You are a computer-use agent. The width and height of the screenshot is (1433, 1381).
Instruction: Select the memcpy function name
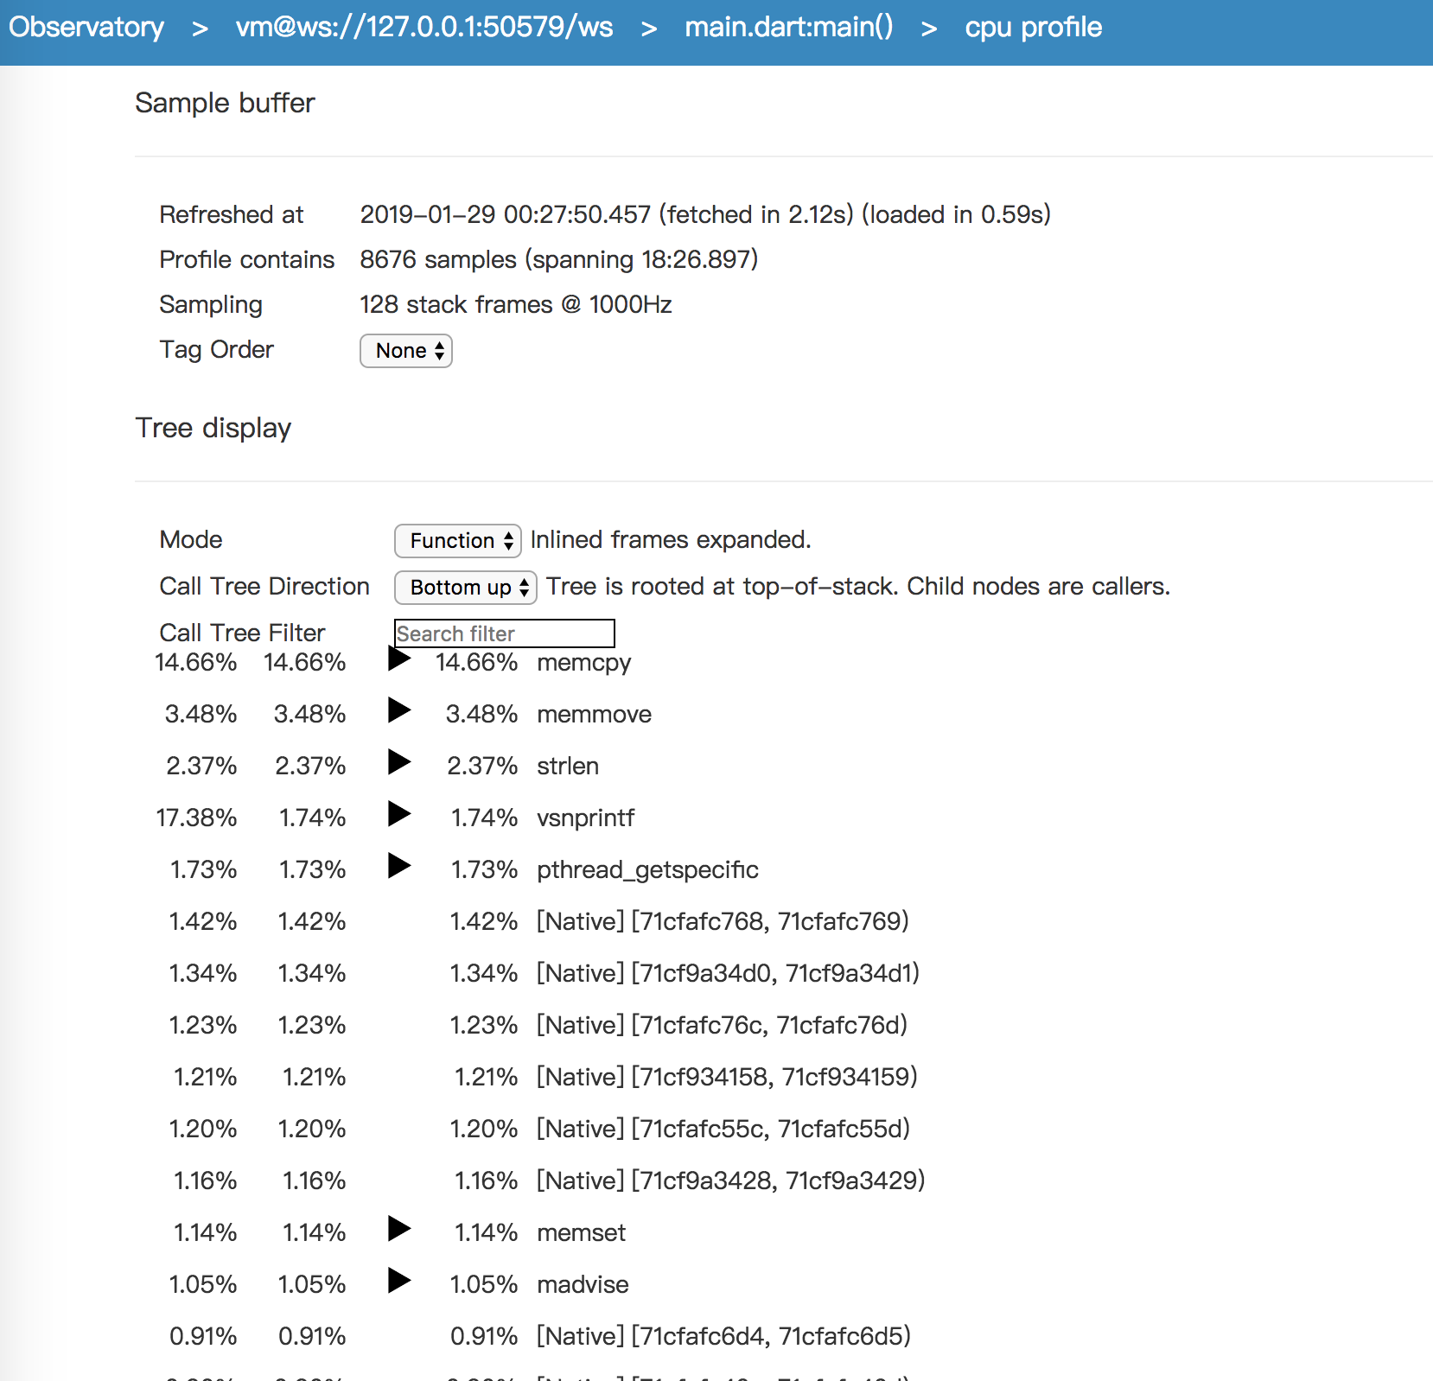[584, 663]
